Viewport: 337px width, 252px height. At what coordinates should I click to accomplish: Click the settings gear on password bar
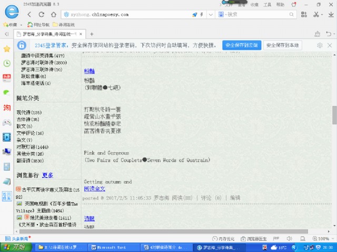coord(320,45)
